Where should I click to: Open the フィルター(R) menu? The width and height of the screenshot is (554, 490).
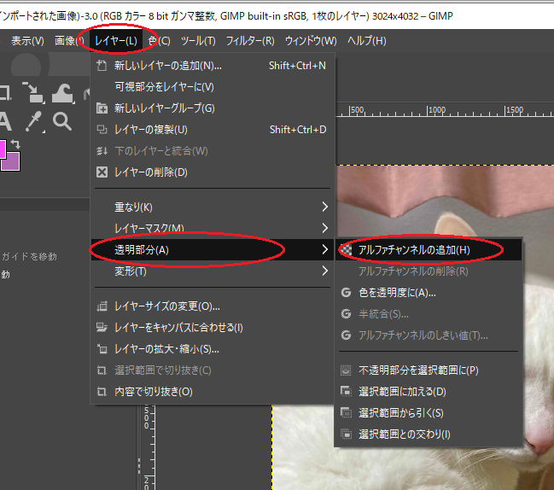(249, 41)
